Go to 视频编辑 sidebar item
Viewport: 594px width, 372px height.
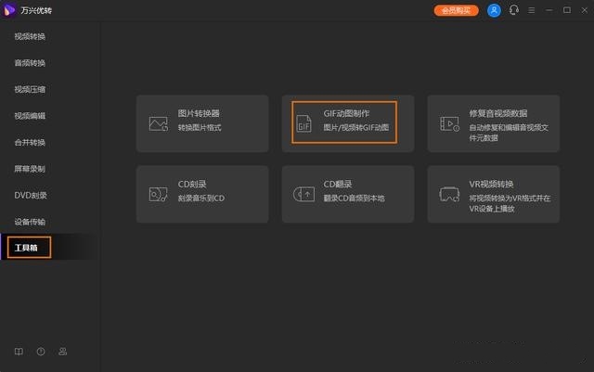tap(30, 116)
